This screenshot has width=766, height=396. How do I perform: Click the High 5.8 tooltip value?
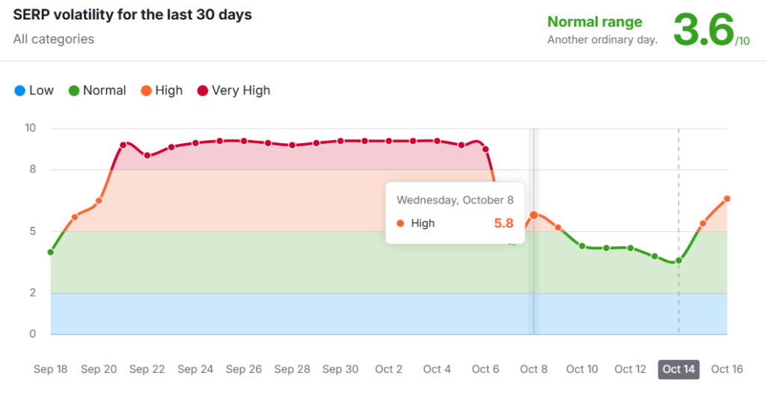point(503,223)
